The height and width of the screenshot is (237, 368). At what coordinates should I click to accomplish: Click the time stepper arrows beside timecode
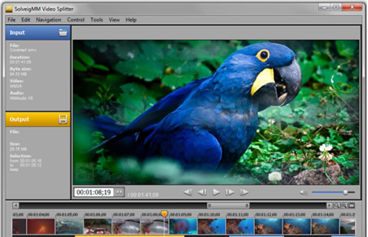pyautogui.click(x=119, y=193)
